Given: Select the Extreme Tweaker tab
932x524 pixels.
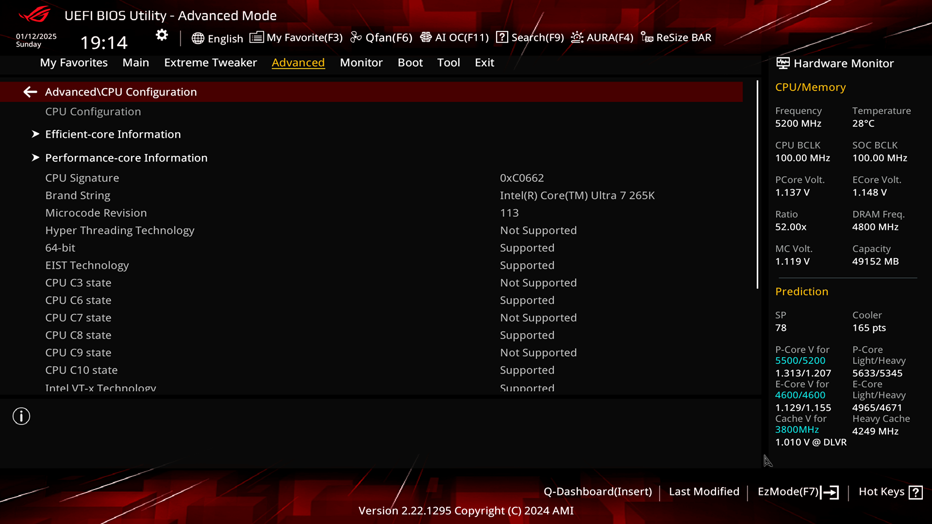Looking at the screenshot, I should click(x=210, y=62).
